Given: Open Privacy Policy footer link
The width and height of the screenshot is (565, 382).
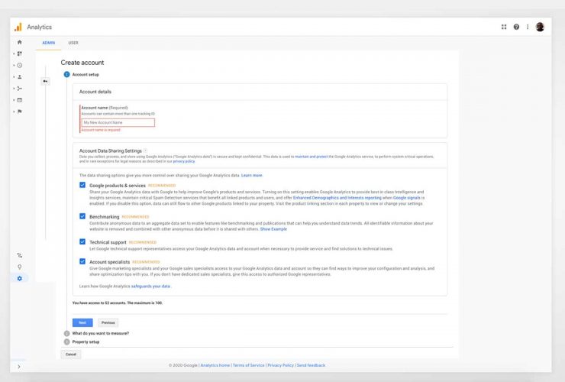Looking at the screenshot, I should 281,365.
